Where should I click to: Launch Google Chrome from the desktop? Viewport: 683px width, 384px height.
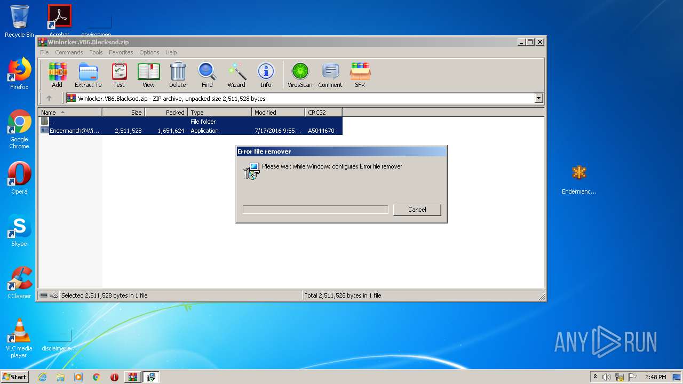(19, 129)
